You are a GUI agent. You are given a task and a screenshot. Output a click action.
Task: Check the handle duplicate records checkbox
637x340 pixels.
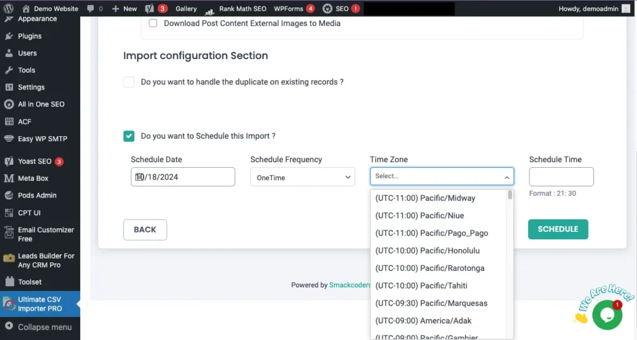point(129,82)
